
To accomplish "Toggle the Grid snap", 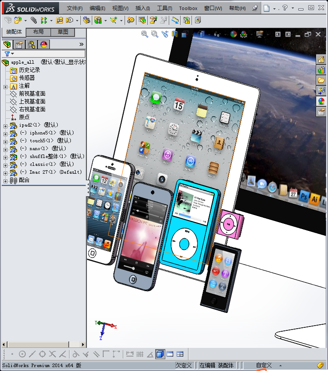I will pyautogui.click(x=140, y=354).
